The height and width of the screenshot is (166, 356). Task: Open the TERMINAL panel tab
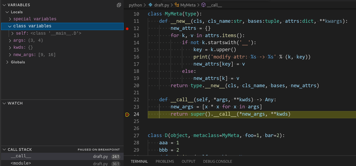click(139, 161)
